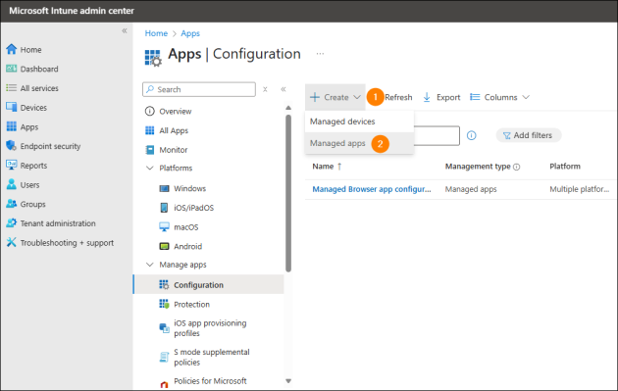The height and width of the screenshot is (391, 618).
Task: Open the Create dropdown
Action: point(335,97)
